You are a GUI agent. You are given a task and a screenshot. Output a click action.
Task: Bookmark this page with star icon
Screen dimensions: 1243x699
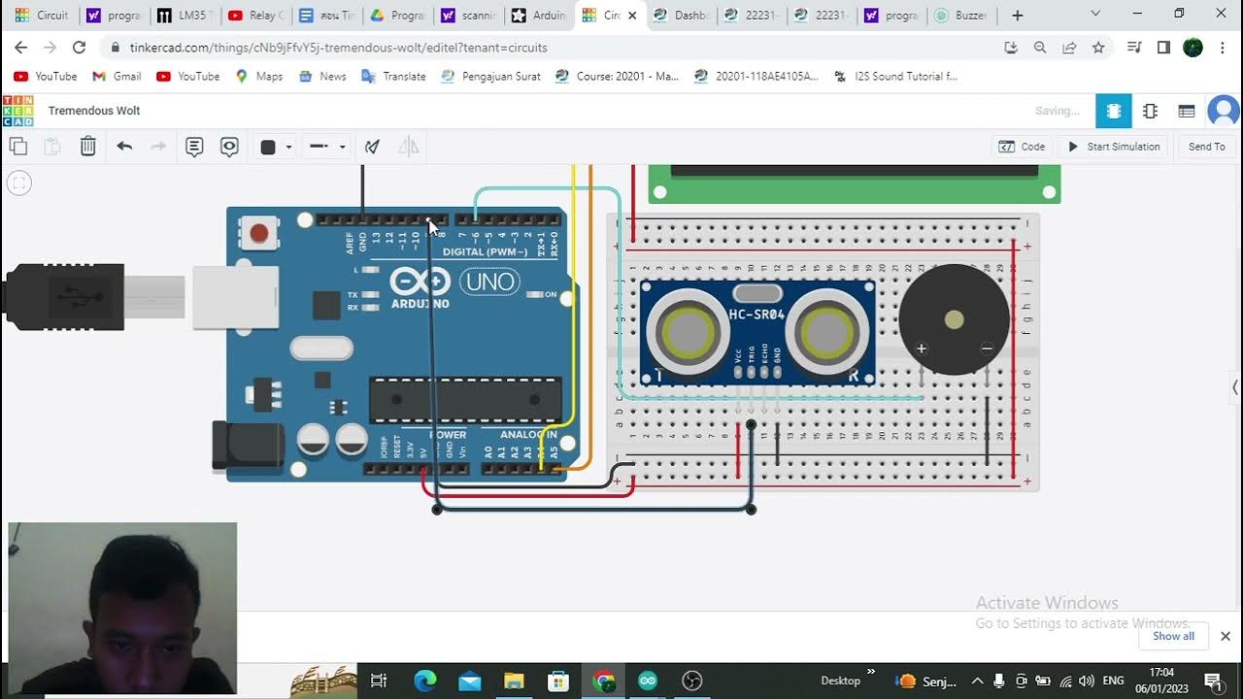pos(1098,48)
